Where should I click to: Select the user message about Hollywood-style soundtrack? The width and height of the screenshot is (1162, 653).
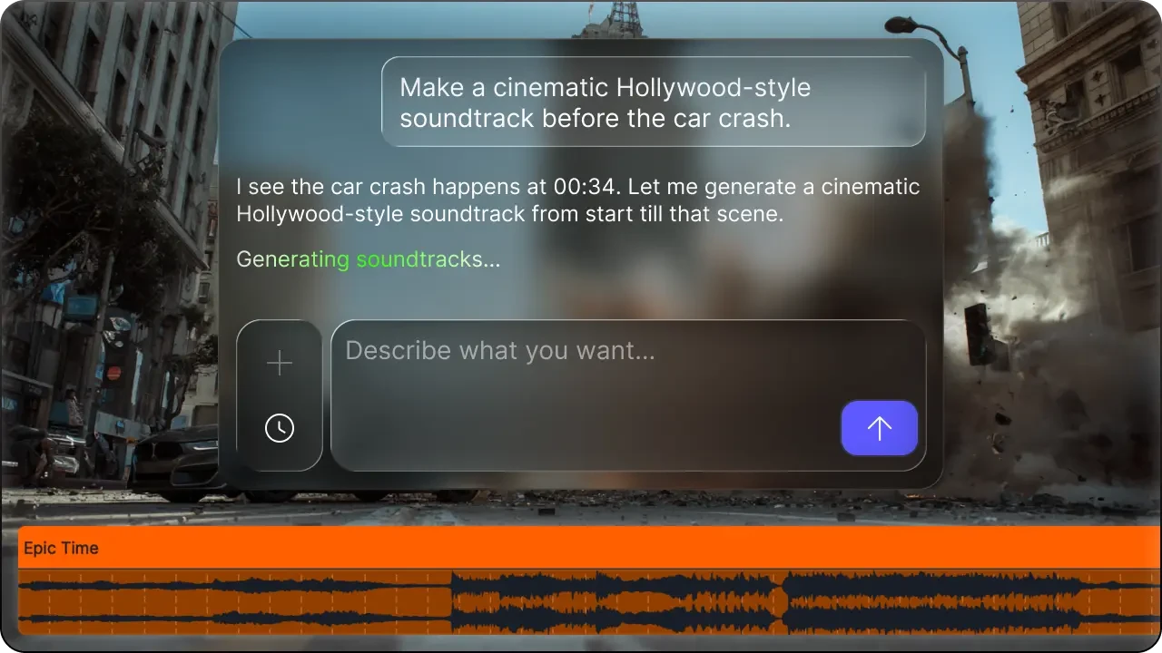(x=653, y=102)
